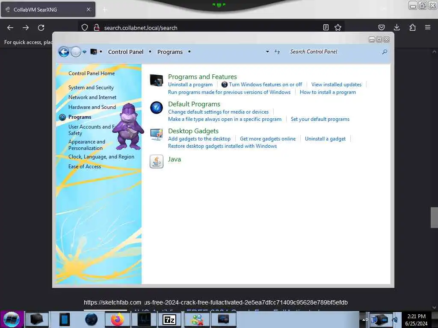Image resolution: width=438 pixels, height=328 pixels.
Task: Click View installed updates link
Action: [336, 85]
